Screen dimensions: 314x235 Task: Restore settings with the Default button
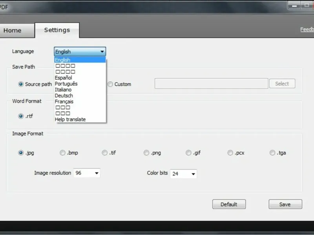click(x=229, y=204)
